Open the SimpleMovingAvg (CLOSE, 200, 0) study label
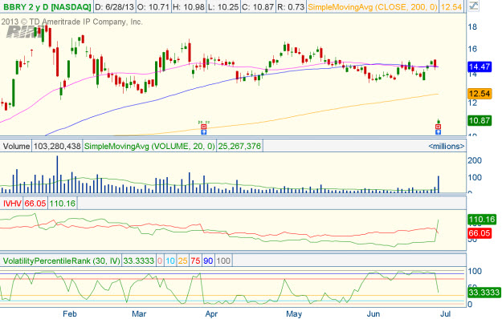The image size is (502, 319). [373, 6]
